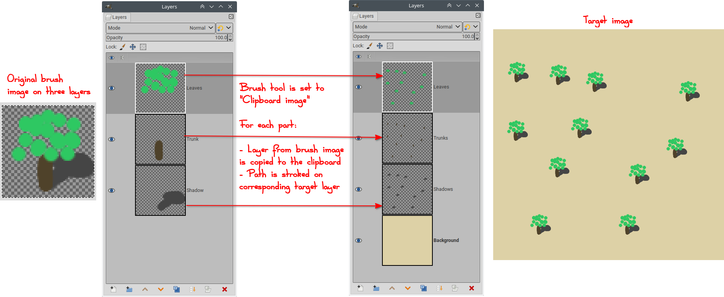
Task: Toggle lock position and size, left panel
Action: pos(133,47)
